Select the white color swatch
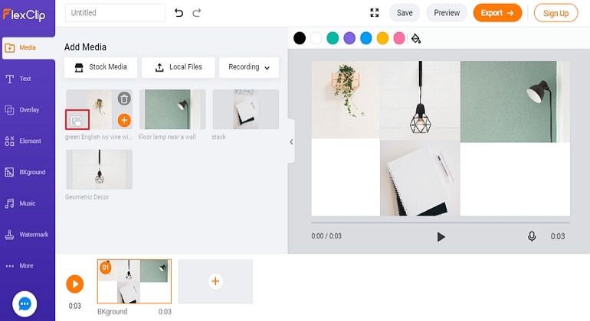Viewport: 590px width, 321px height. click(x=316, y=38)
